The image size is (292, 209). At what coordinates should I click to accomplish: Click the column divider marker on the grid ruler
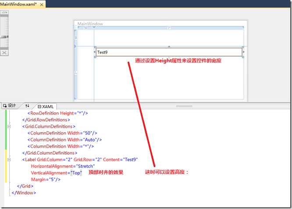pos(94,27)
